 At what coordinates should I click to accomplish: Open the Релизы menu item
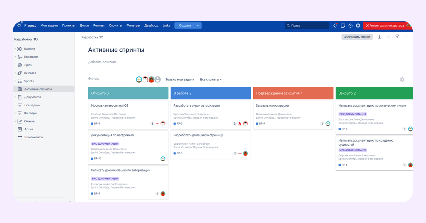click(99, 25)
